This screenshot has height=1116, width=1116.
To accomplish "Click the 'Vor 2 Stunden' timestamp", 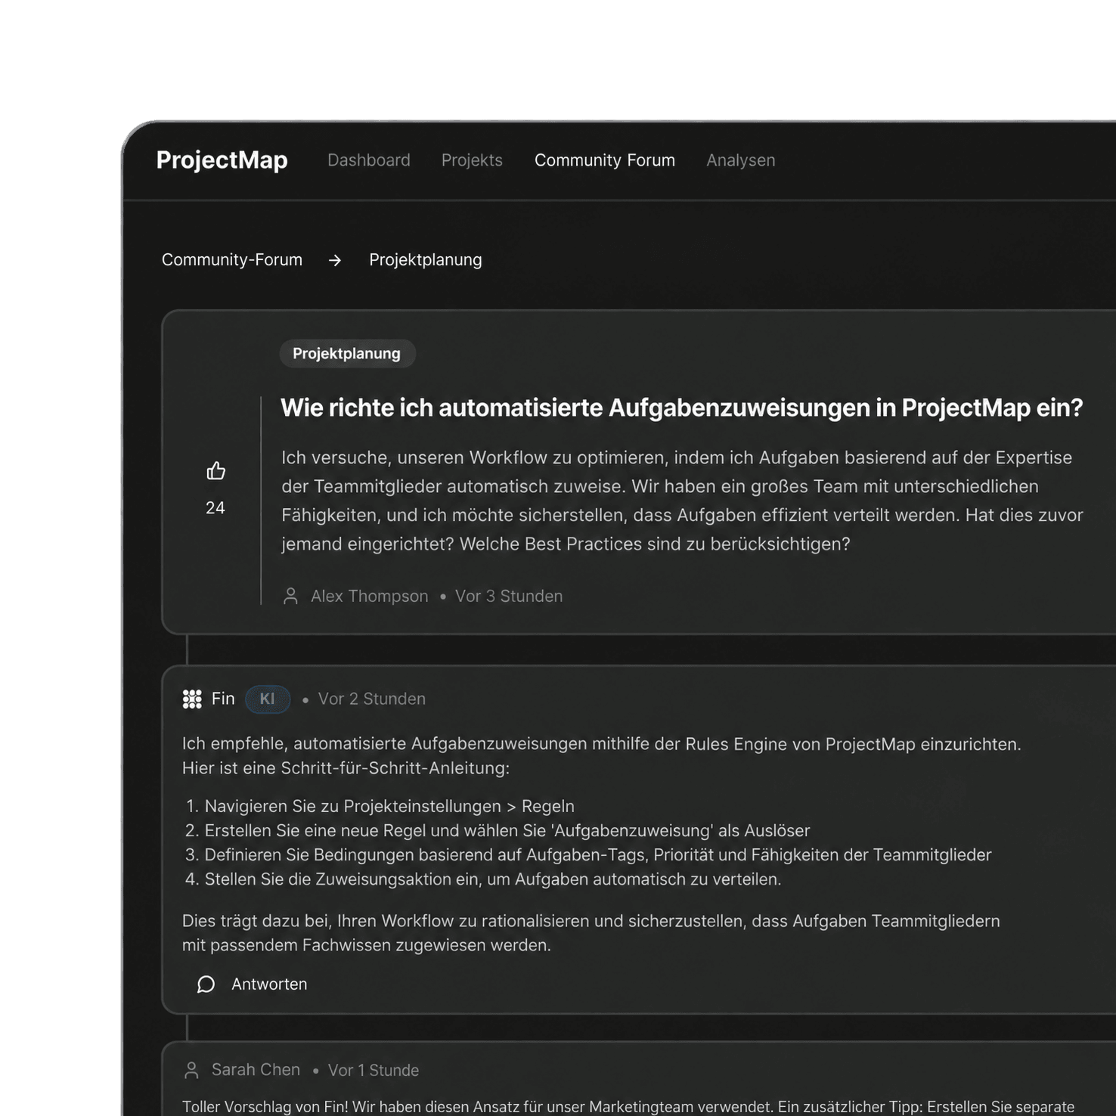I will [372, 699].
